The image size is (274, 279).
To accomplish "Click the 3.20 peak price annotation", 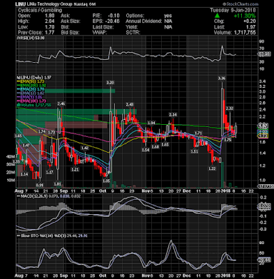I will [110, 83].
